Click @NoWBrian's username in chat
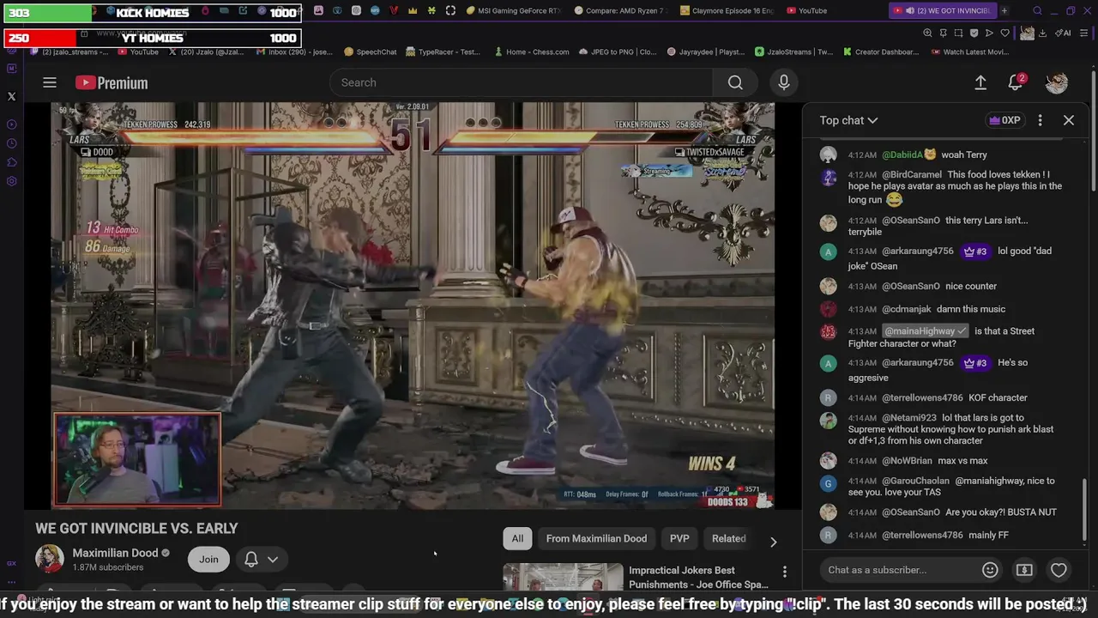This screenshot has height=618, width=1098. coord(907,461)
